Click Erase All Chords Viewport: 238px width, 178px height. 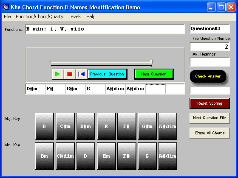210,133
